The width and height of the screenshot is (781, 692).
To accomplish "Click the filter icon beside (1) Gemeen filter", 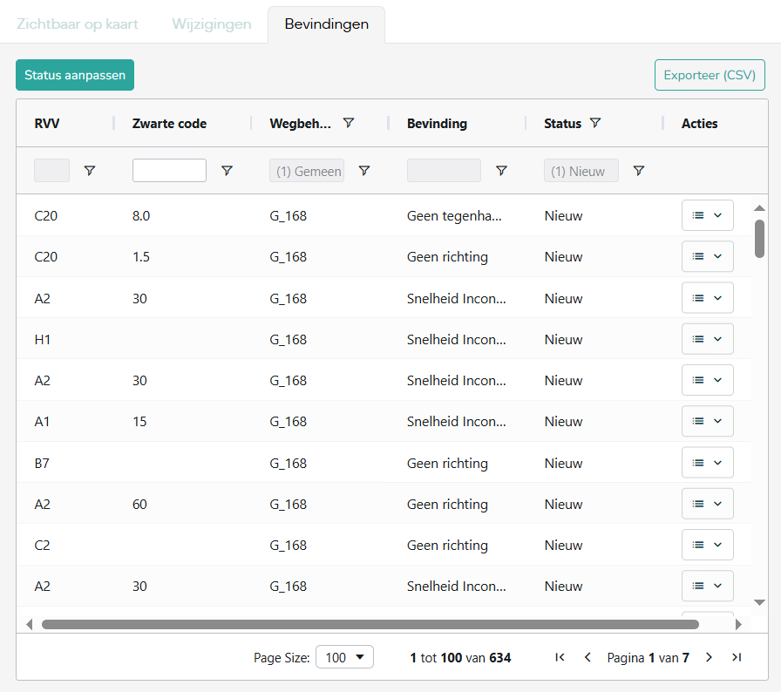I will pos(364,171).
